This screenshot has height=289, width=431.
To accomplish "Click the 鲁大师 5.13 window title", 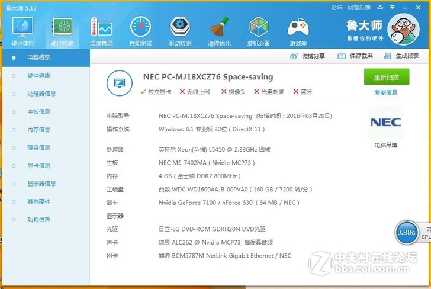I will click(x=21, y=8).
